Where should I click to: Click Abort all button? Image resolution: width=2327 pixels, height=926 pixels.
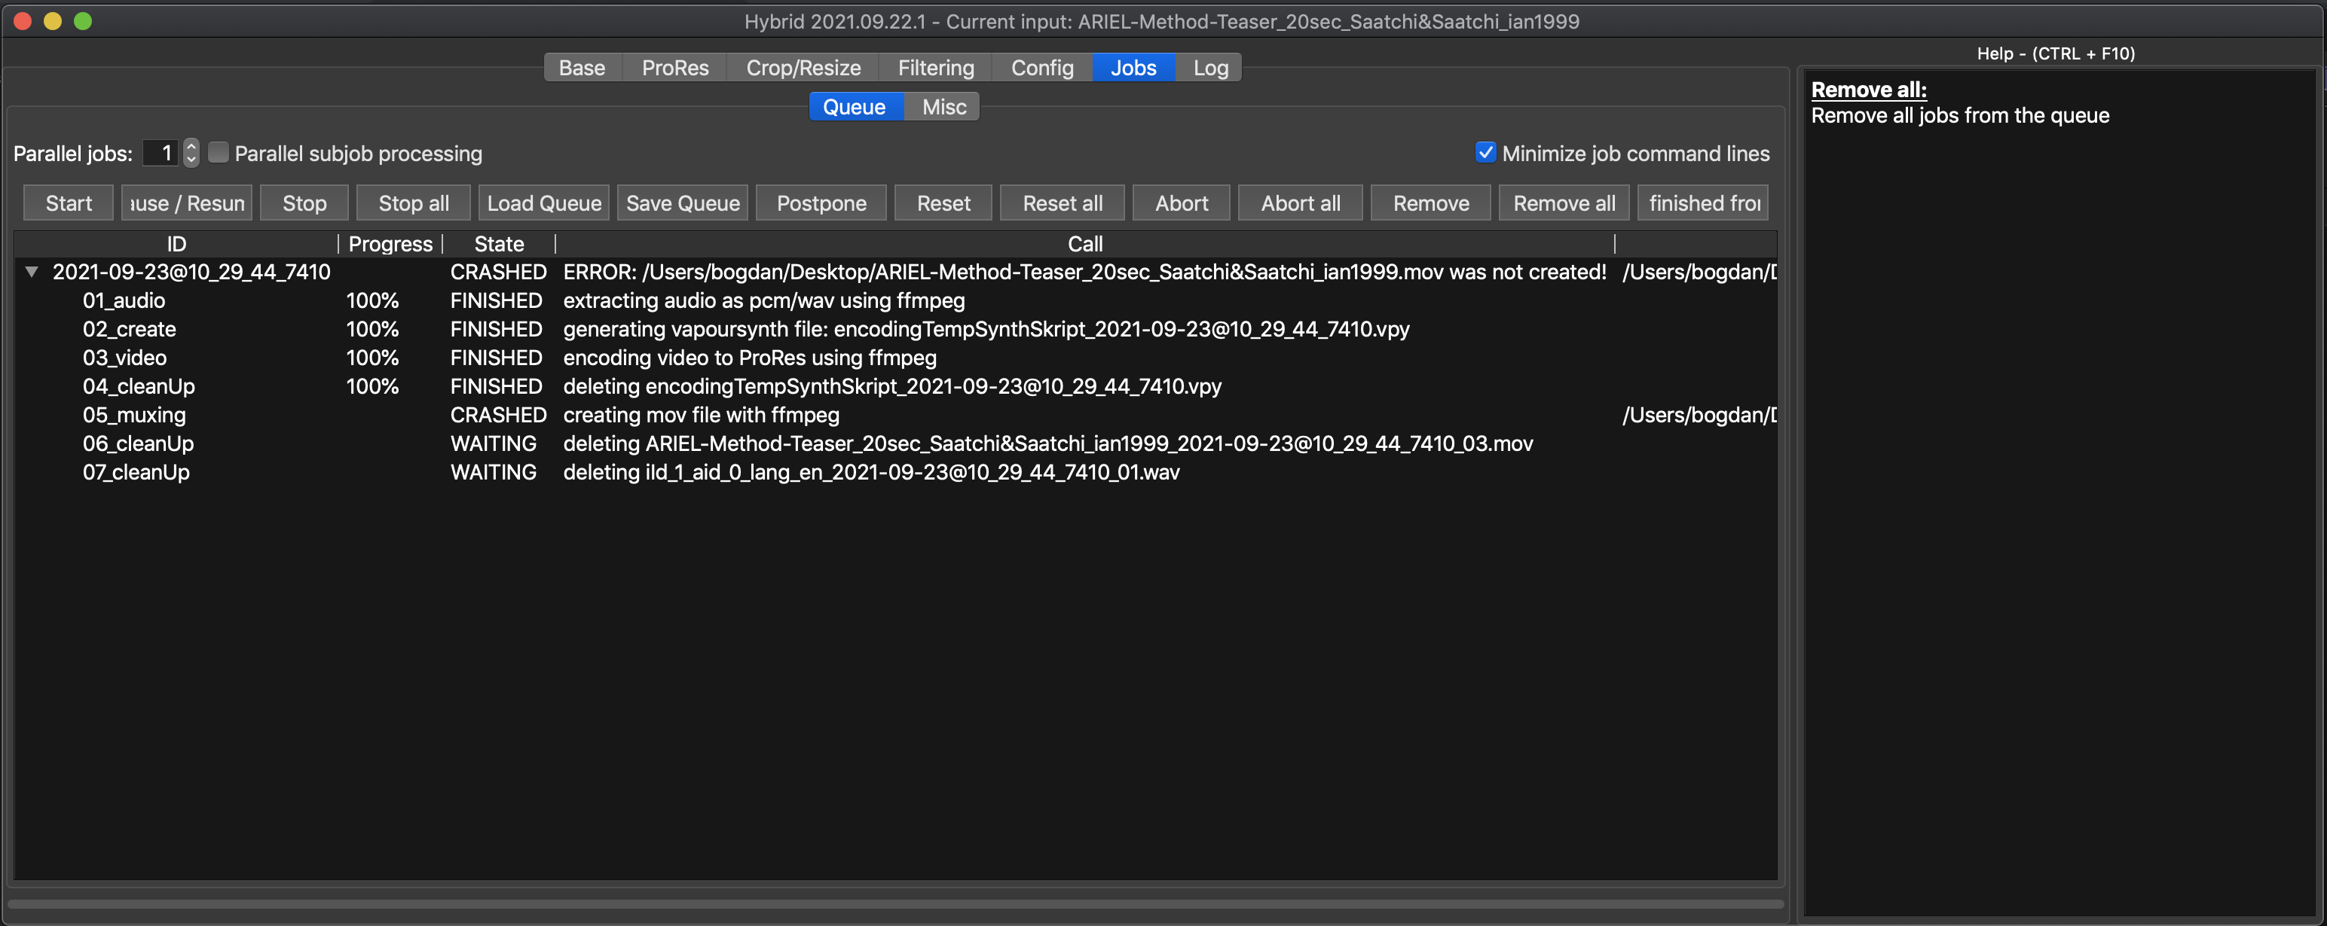pyautogui.click(x=1299, y=203)
